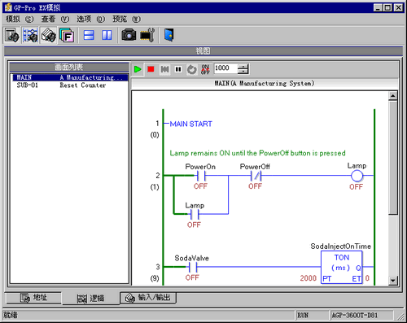Switch to the 地址 tab

[x=33, y=298]
